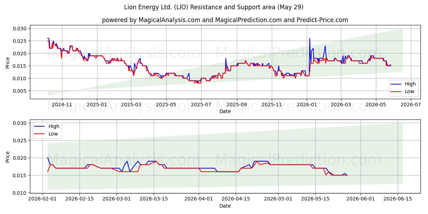The image size is (428, 214).
Task: Click the '0.015' y-axis tick on bottom chart
Action: click(x=20, y=175)
